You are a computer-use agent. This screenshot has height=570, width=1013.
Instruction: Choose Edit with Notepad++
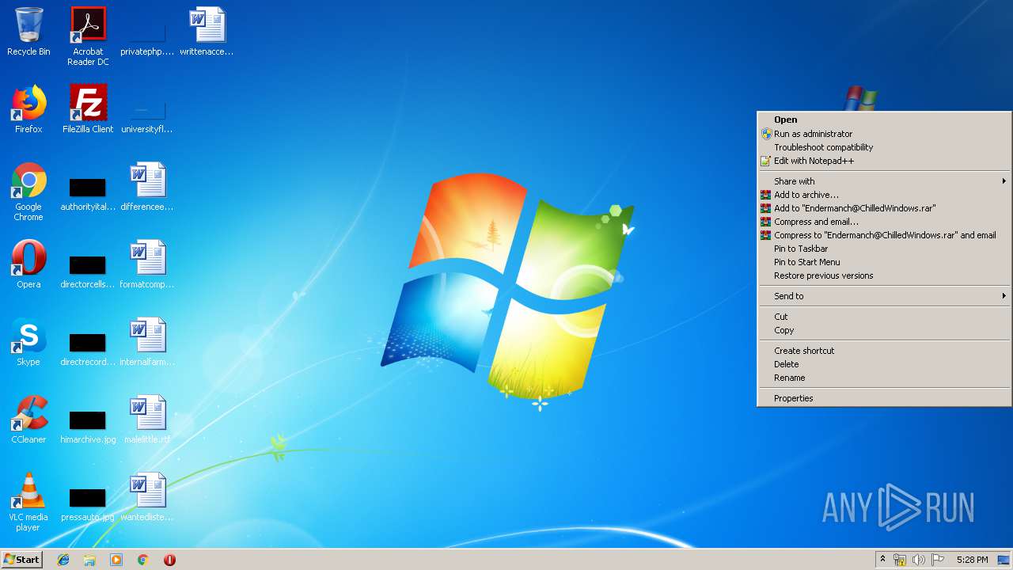pyautogui.click(x=884, y=161)
